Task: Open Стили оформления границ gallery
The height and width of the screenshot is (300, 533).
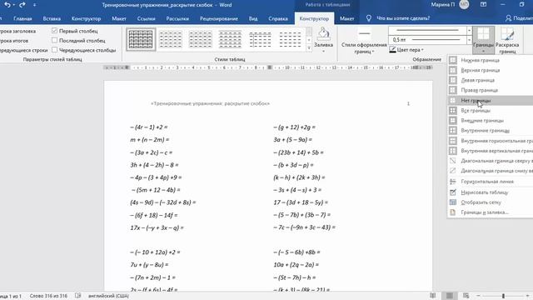Action: click(364, 42)
